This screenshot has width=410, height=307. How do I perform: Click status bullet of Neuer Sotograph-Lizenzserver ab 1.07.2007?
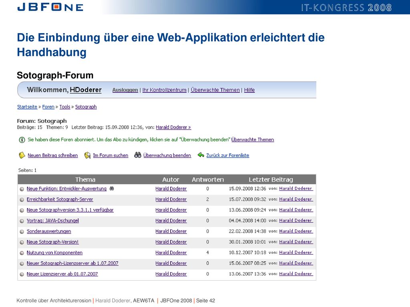pos(22,264)
